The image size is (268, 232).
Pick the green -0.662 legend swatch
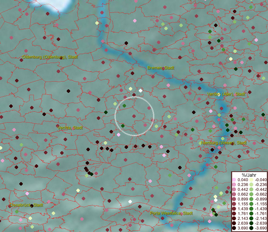click(x=251, y=194)
